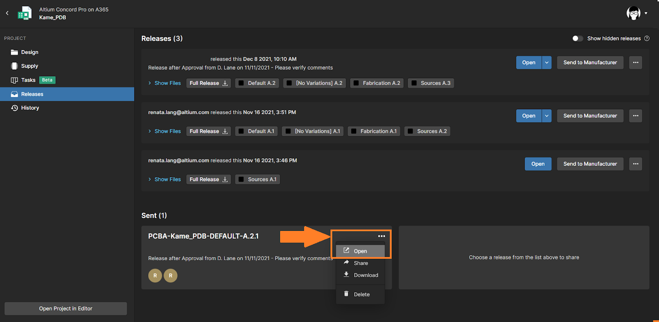Expand Show Files for Nov 16 3:46 PM release
The image size is (659, 322).
[165, 180]
